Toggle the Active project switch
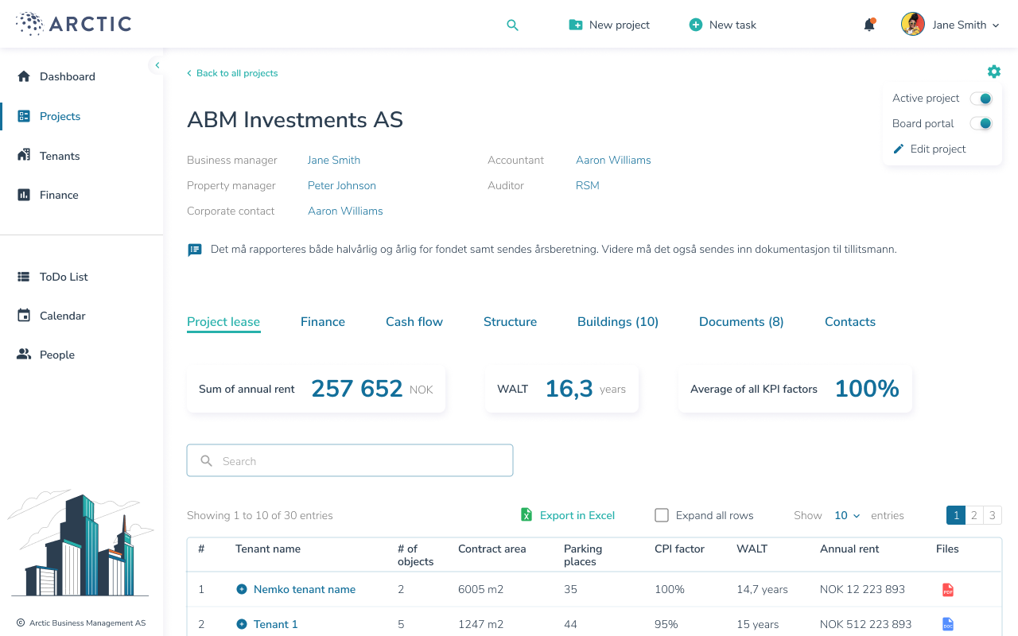The height and width of the screenshot is (636, 1018). (981, 99)
